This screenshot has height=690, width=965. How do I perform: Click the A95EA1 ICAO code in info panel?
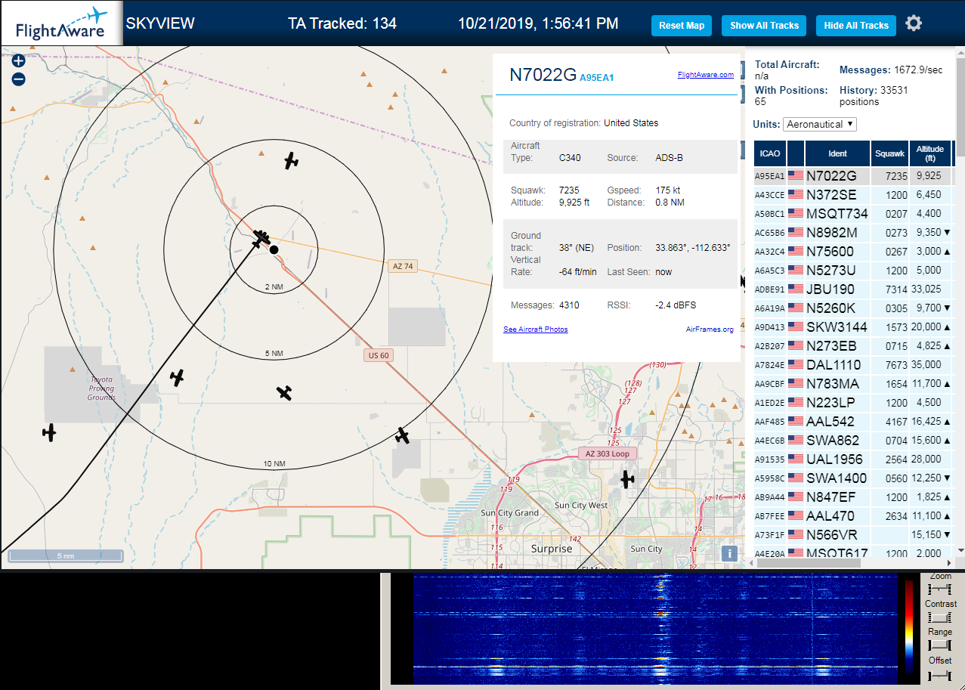tap(597, 78)
